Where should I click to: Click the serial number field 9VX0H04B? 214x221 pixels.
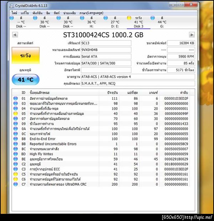(106, 50)
